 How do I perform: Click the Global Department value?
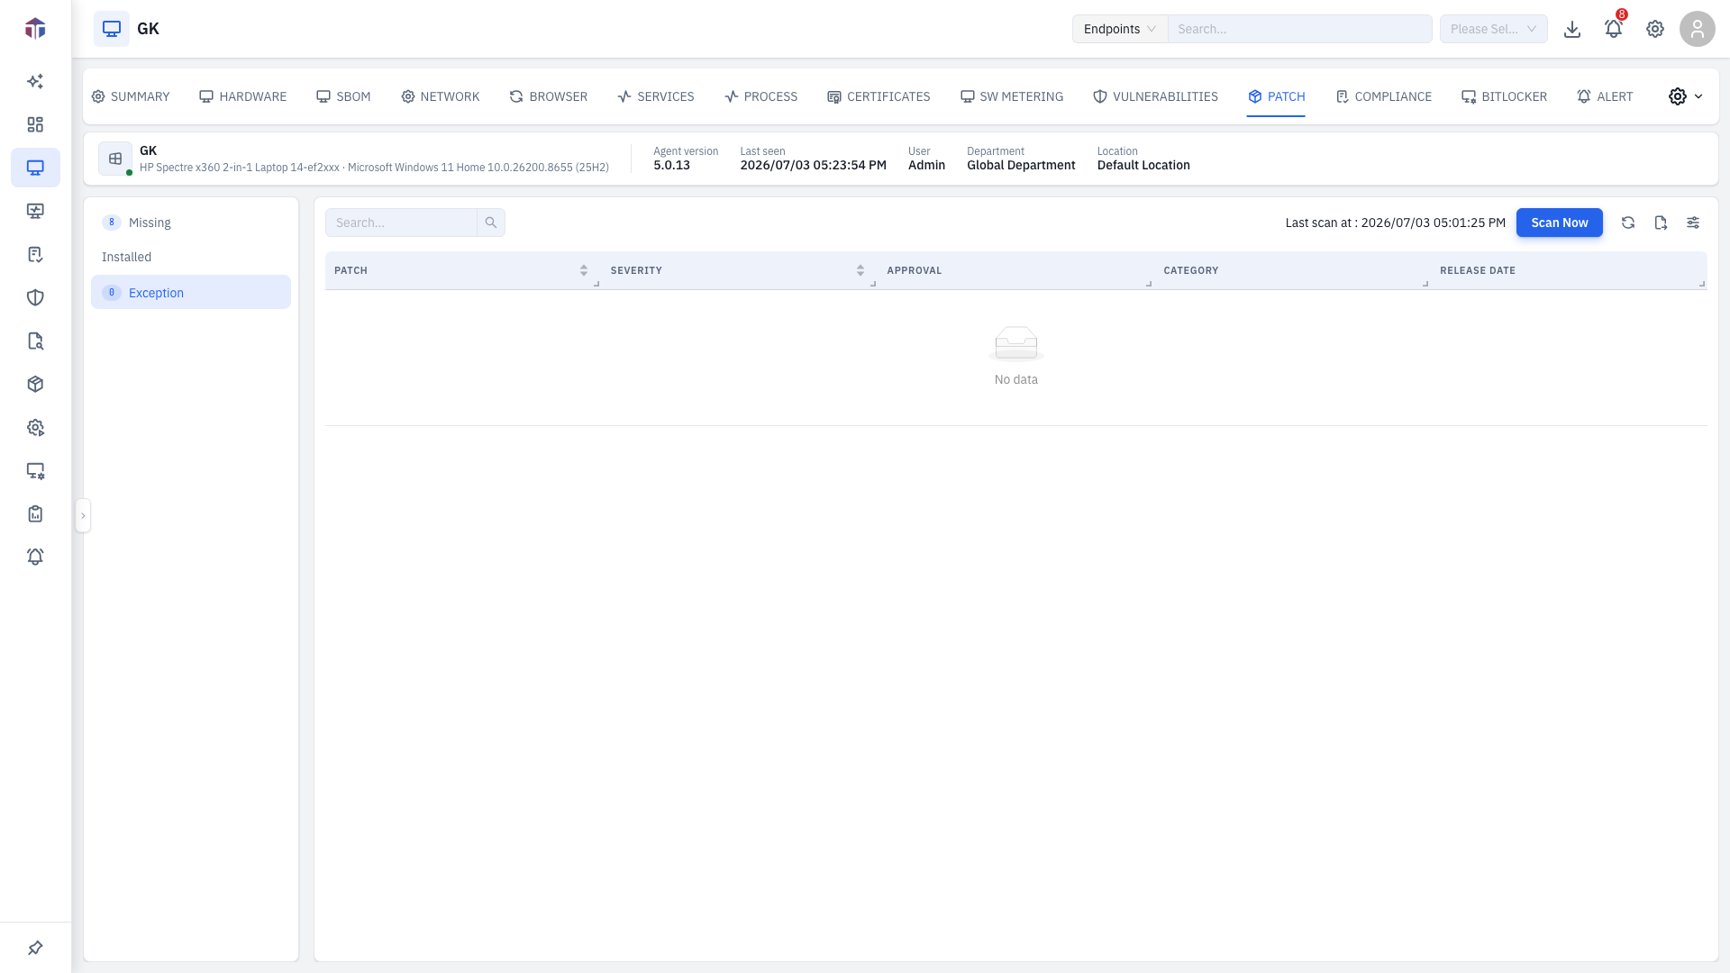pos(1021,165)
